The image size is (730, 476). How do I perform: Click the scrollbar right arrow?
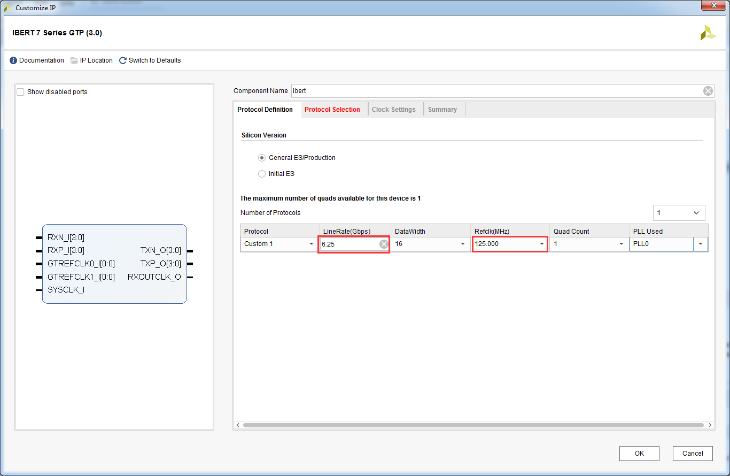coord(710,425)
